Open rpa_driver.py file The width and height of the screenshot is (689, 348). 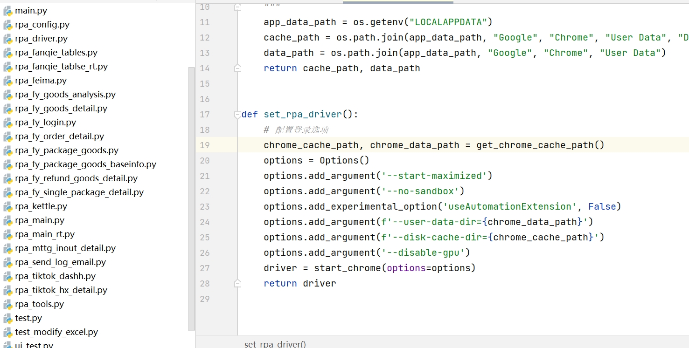pyautogui.click(x=41, y=38)
